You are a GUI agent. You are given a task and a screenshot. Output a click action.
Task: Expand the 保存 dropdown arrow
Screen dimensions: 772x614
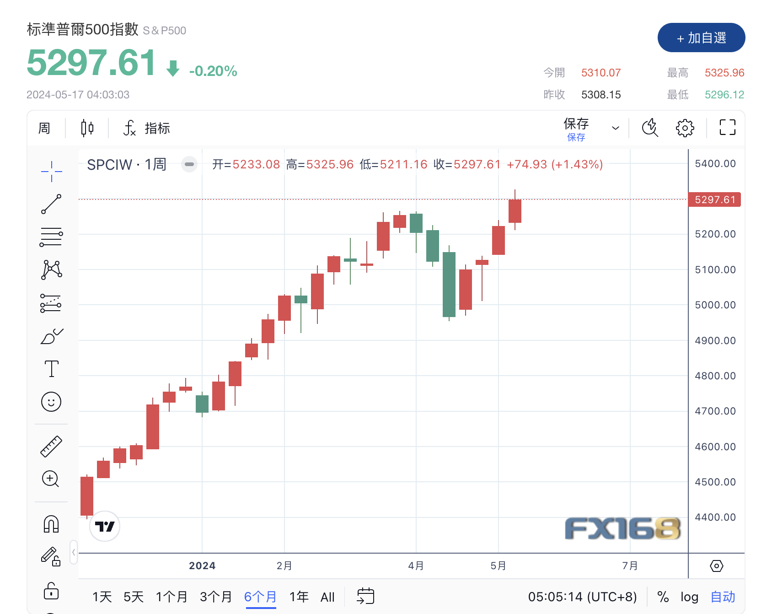point(616,128)
